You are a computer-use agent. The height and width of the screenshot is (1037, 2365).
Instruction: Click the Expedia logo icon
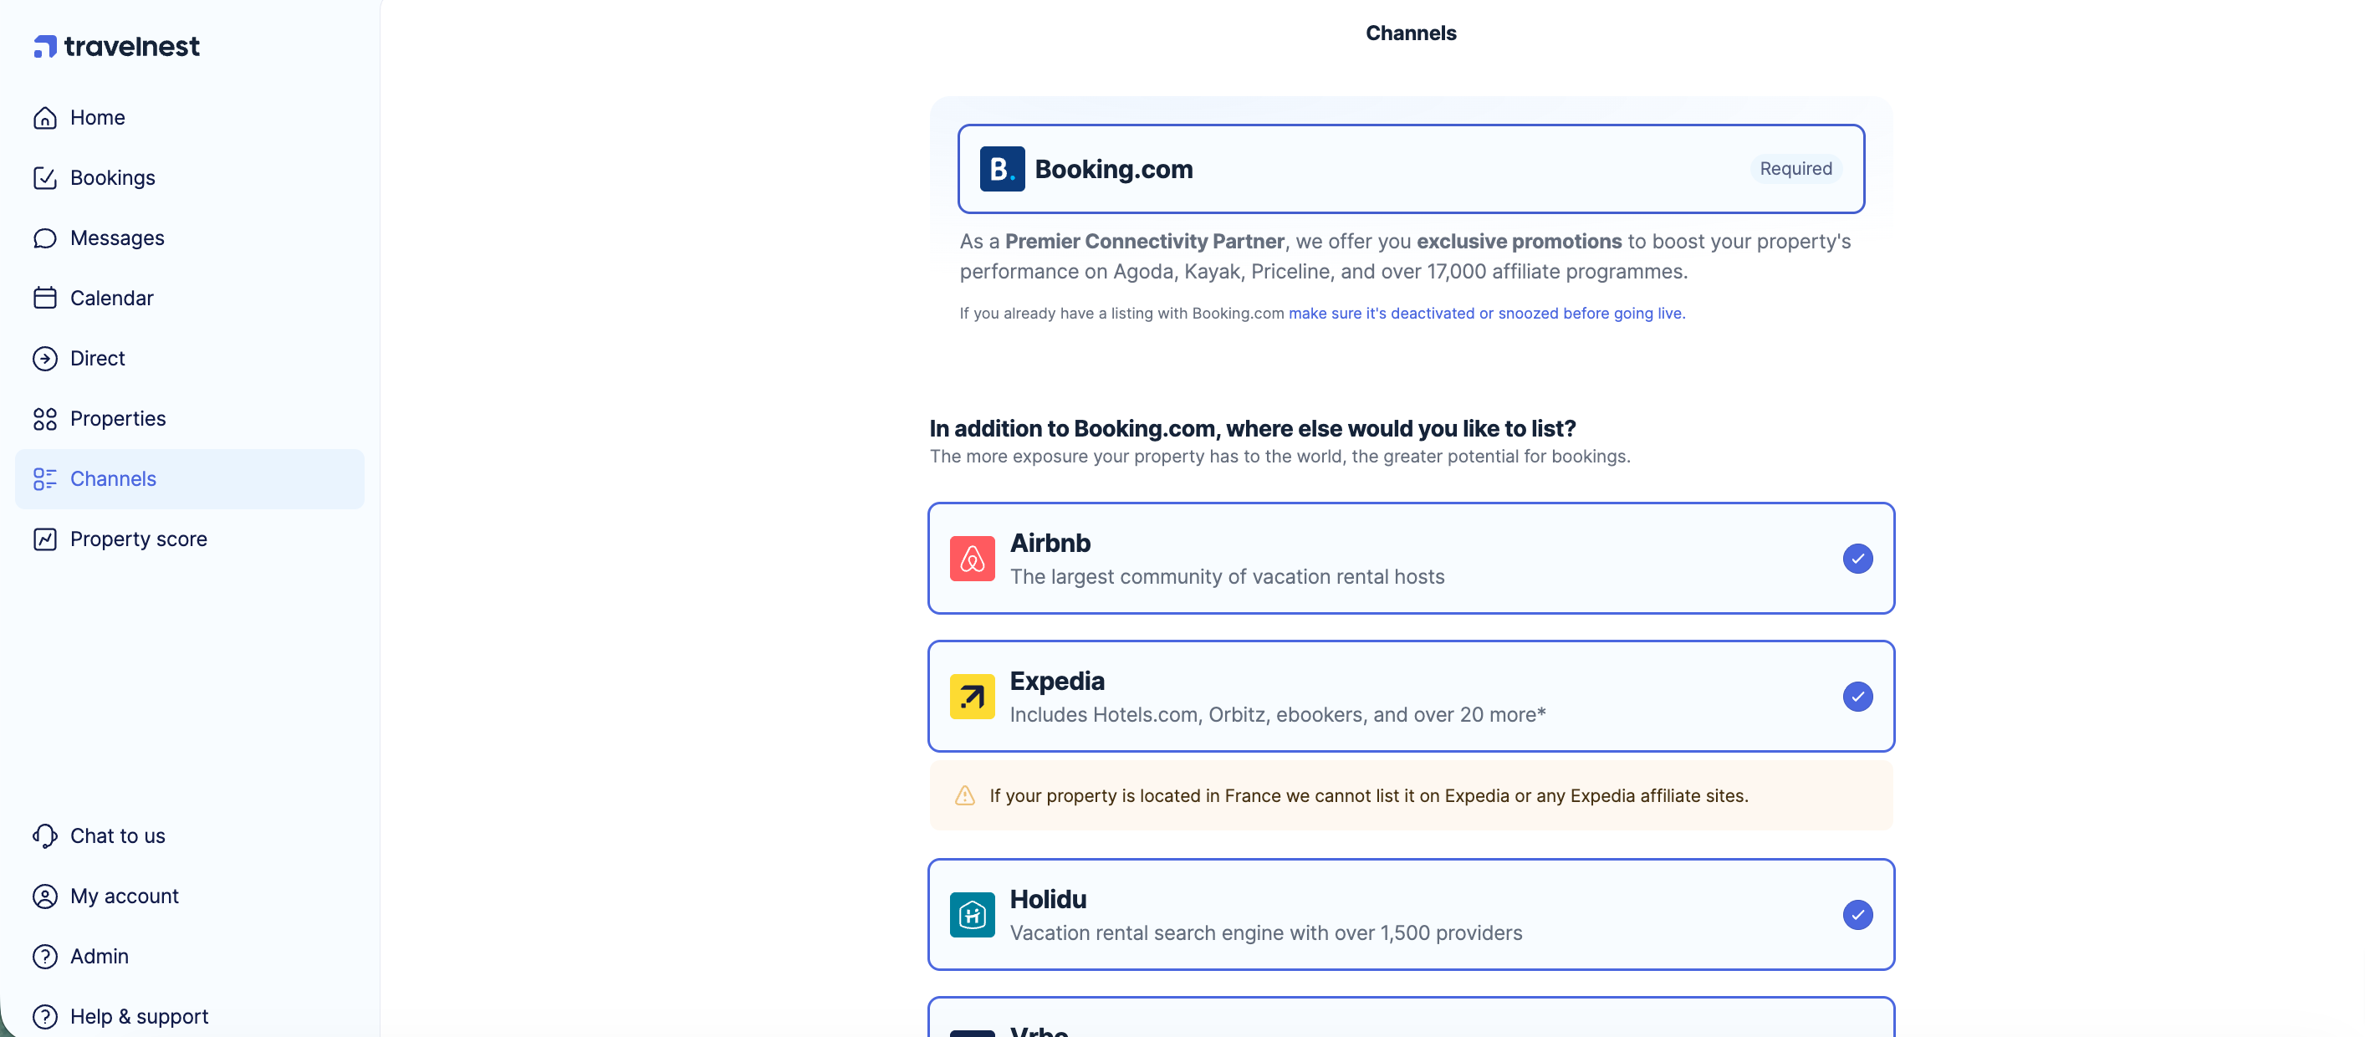point(972,697)
